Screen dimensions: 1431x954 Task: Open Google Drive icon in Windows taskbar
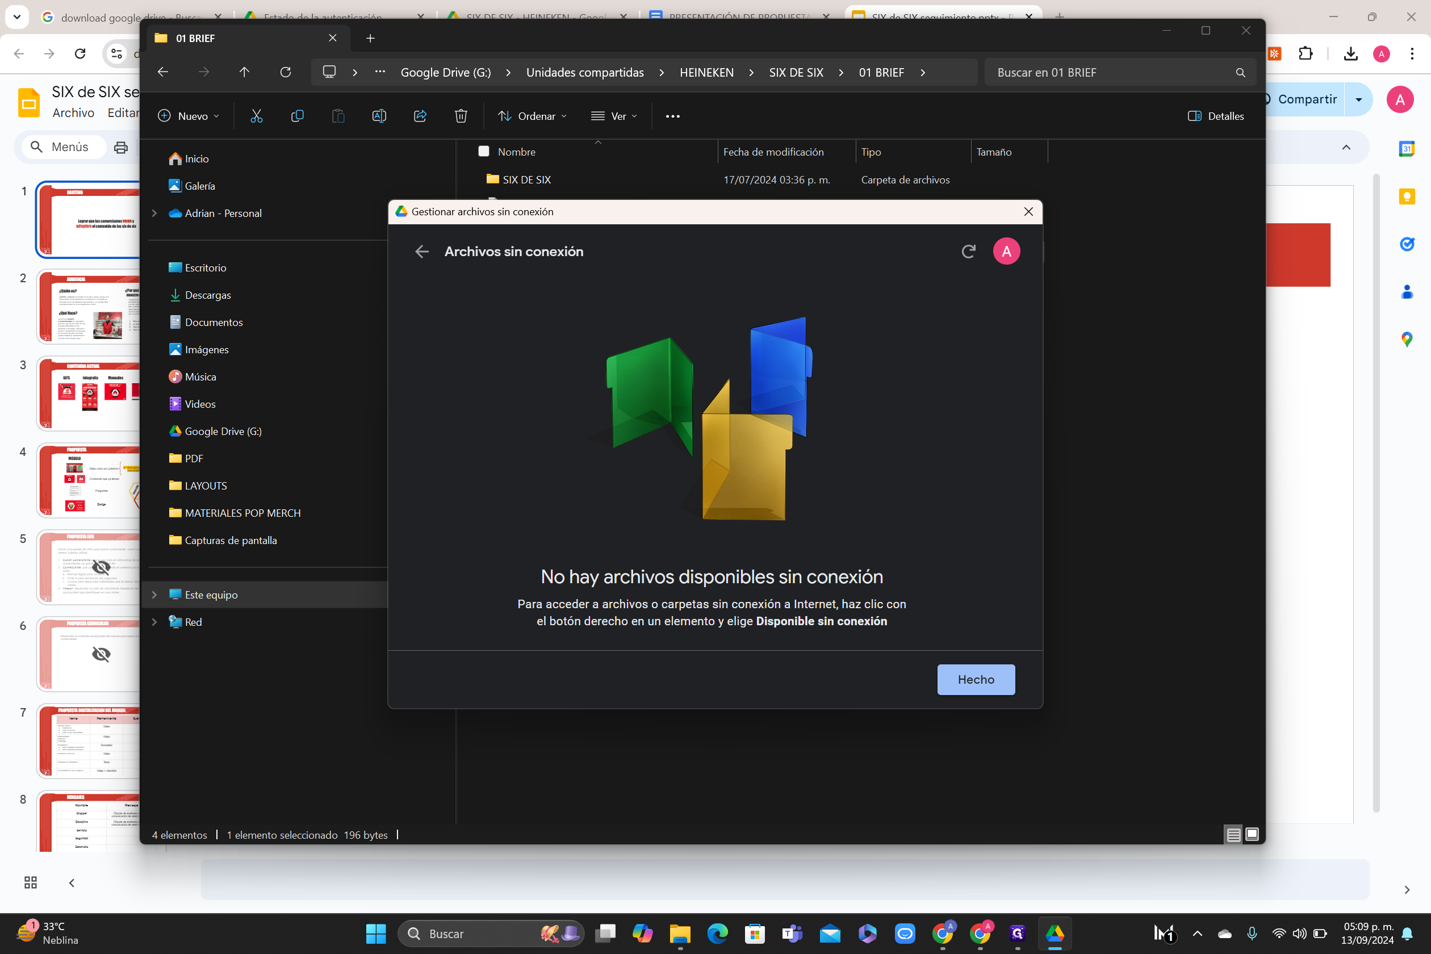click(x=1055, y=934)
